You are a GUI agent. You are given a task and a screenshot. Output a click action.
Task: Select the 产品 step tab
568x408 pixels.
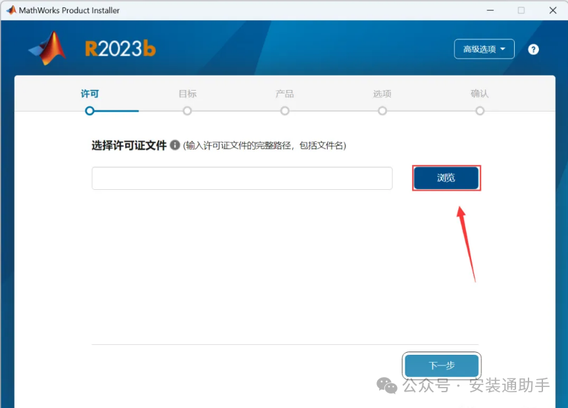pos(285,94)
